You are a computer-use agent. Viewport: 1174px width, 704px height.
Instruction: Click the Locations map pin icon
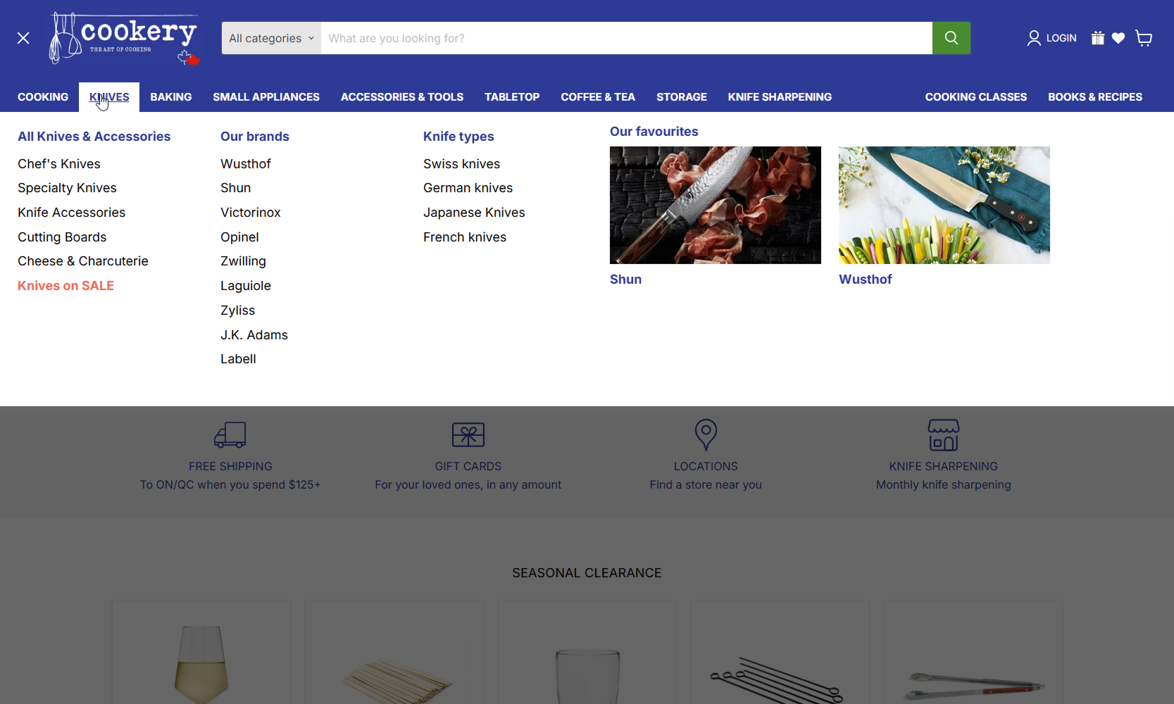tap(706, 435)
